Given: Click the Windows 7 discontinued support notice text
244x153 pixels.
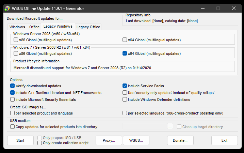Looking at the screenshot, I should pyautogui.click(x=83, y=68).
